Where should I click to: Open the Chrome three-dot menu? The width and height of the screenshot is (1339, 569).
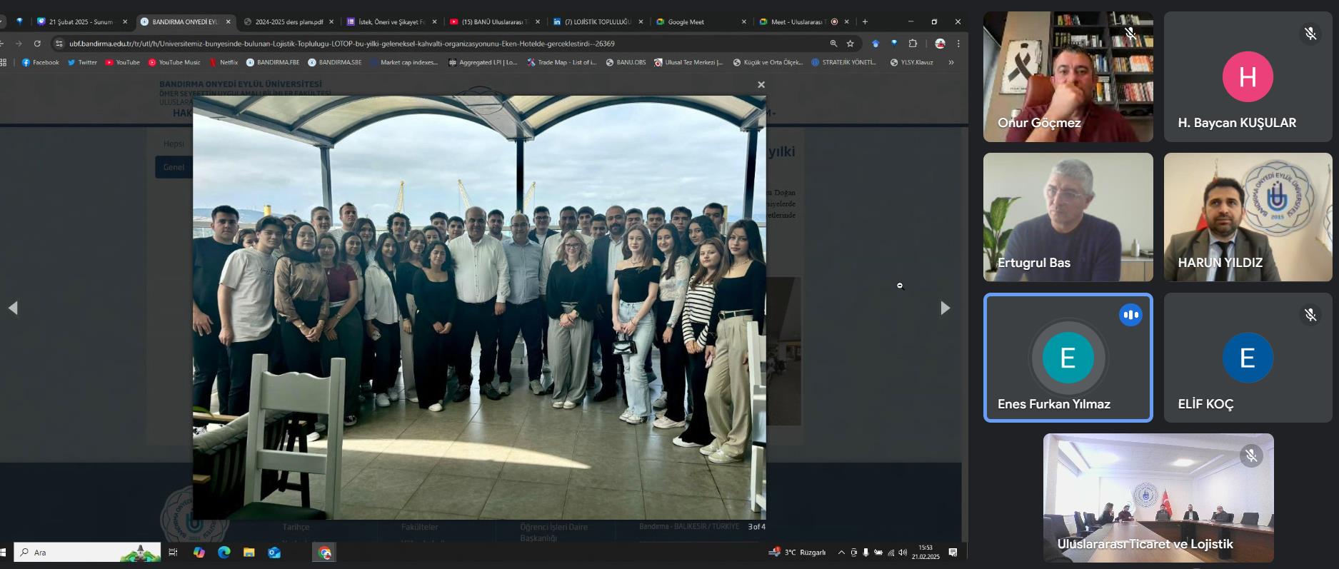958,44
